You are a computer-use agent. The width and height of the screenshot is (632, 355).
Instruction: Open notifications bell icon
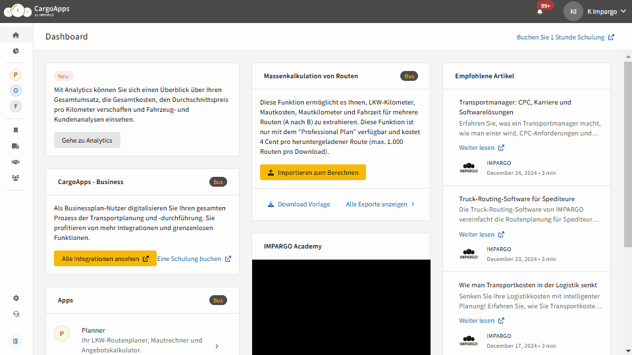pos(540,12)
